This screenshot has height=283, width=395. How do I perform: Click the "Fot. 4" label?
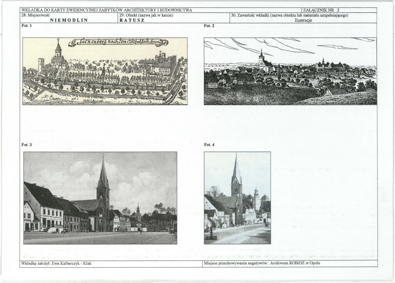point(209,145)
